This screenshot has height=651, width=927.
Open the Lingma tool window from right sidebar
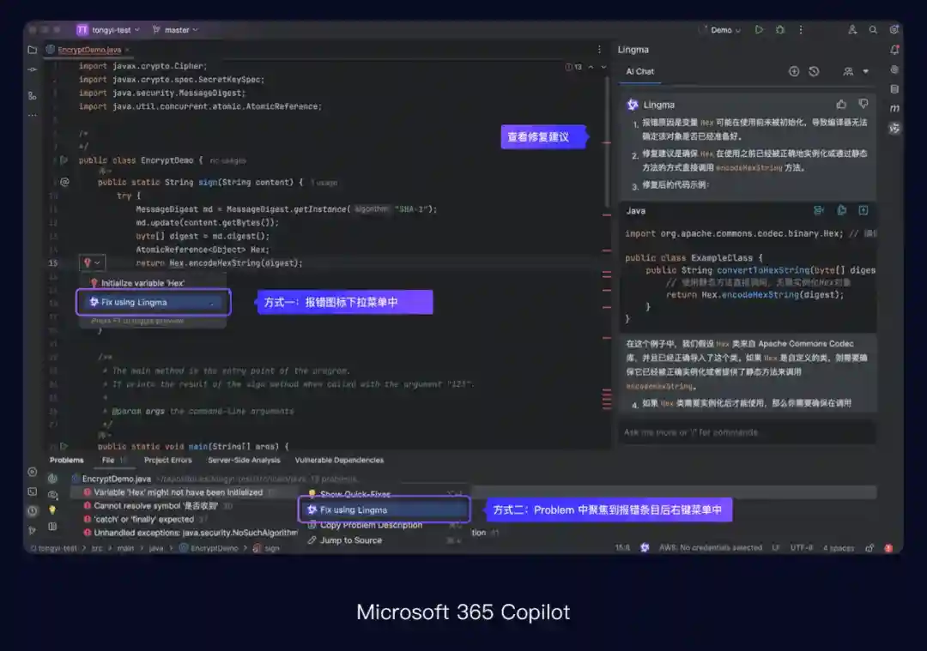pyautogui.click(x=894, y=128)
